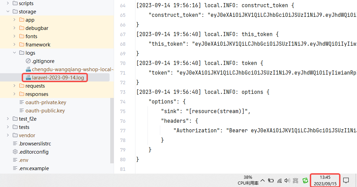Image resolution: width=357 pixels, height=187 pixels.
Task: Click the laravel-2023-09-14.log file icon
Action: pyautogui.click(x=28, y=77)
